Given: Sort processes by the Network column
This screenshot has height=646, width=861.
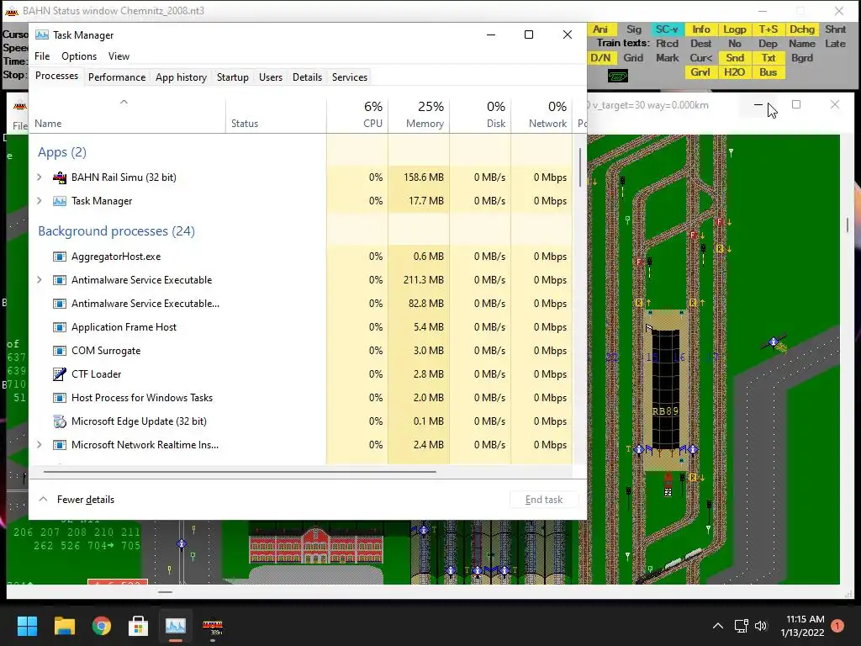Looking at the screenshot, I should tap(542, 114).
